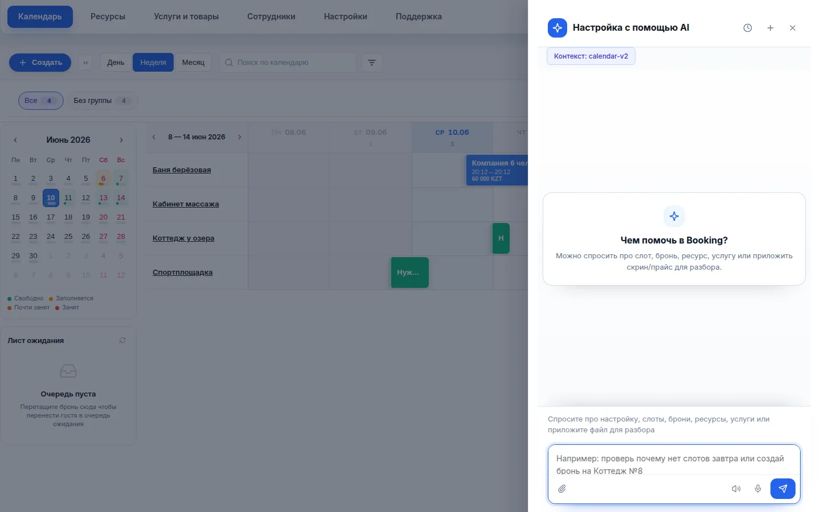Refresh the waiting list
Screen dimensions: 820x512
tap(122, 340)
